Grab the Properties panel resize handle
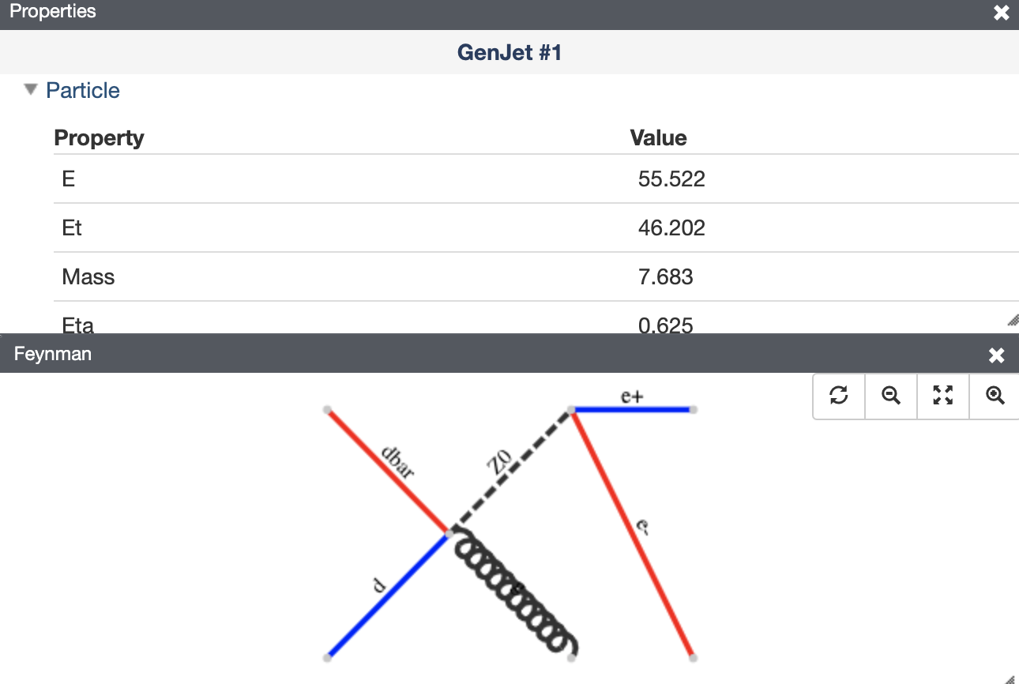This screenshot has height=684, width=1019. click(x=1013, y=320)
